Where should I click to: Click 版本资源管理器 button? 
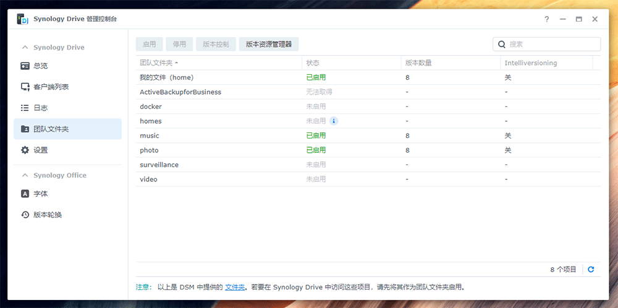(268, 44)
